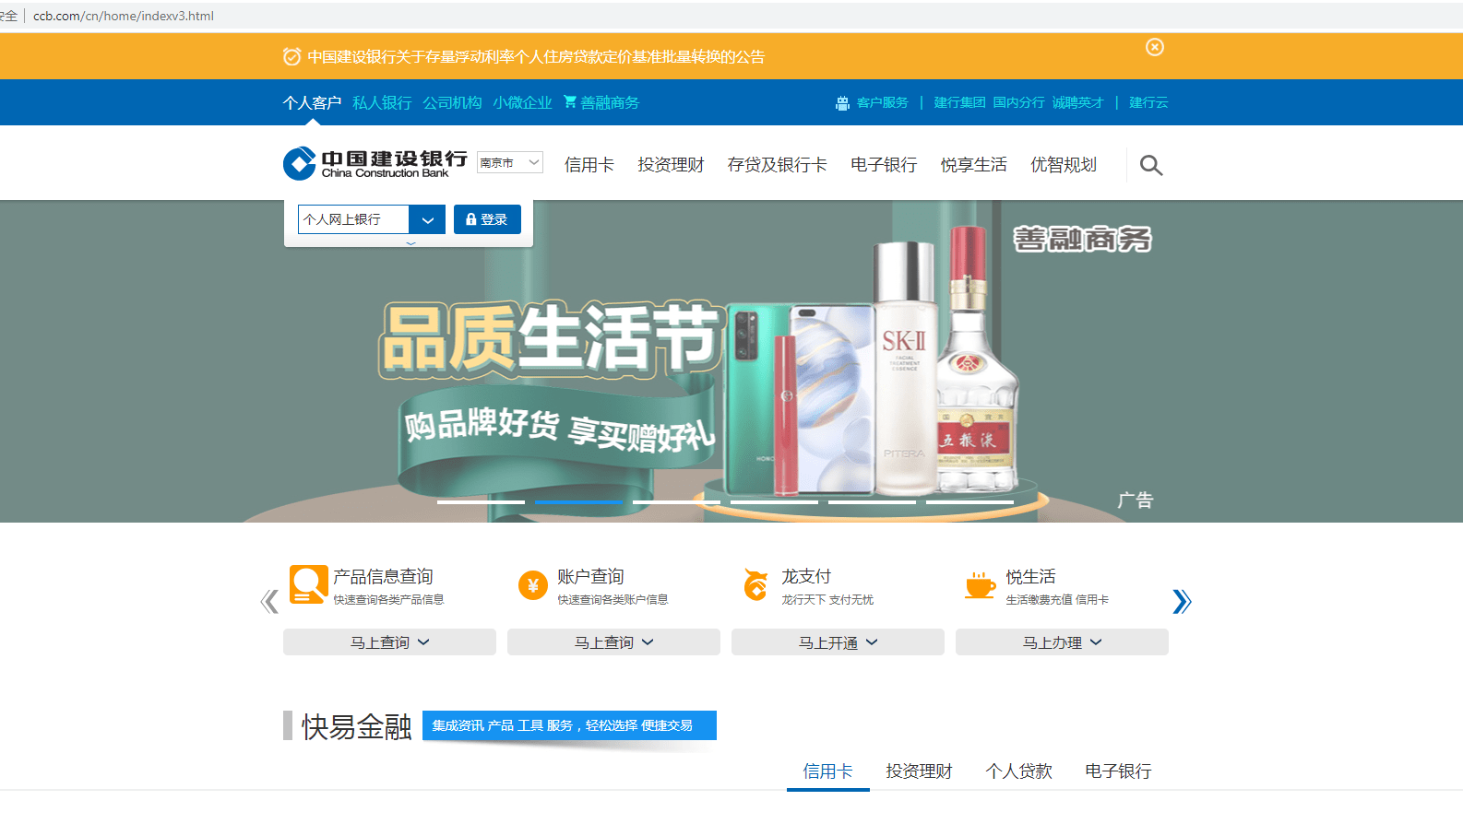This screenshot has width=1463, height=824.
Task: Show previous quick service items arrow
Action: (269, 602)
